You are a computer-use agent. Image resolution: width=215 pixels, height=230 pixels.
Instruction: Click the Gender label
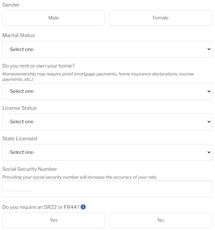tap(11, 5)
